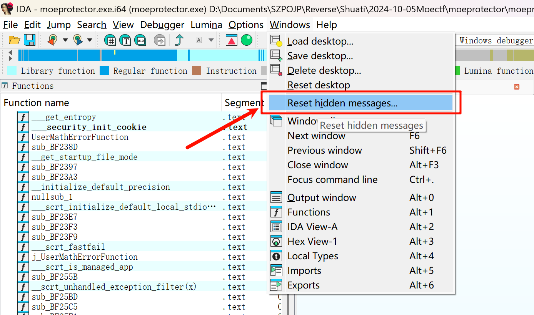Choose Load desktop... from the Windows menu
This screenshot has width=534, height=315.
click(x=361, y=41)
